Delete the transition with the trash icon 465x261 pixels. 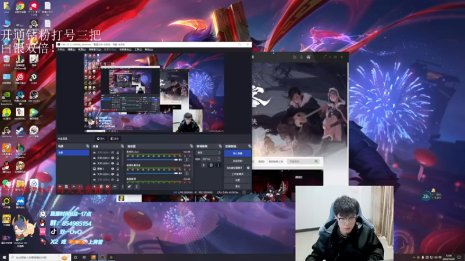coord(211,165)
